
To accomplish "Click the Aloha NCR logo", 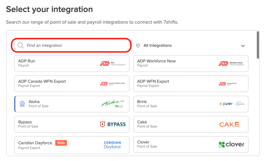I will (x=113, y=104).
